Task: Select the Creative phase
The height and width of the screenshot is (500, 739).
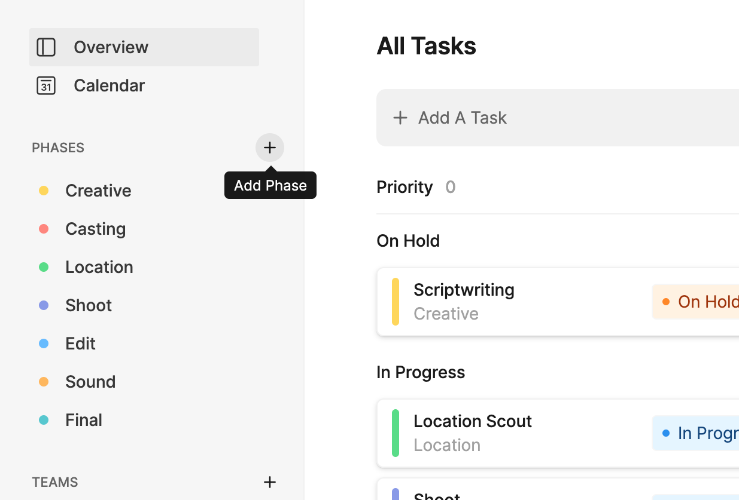Action: [98, 191]
